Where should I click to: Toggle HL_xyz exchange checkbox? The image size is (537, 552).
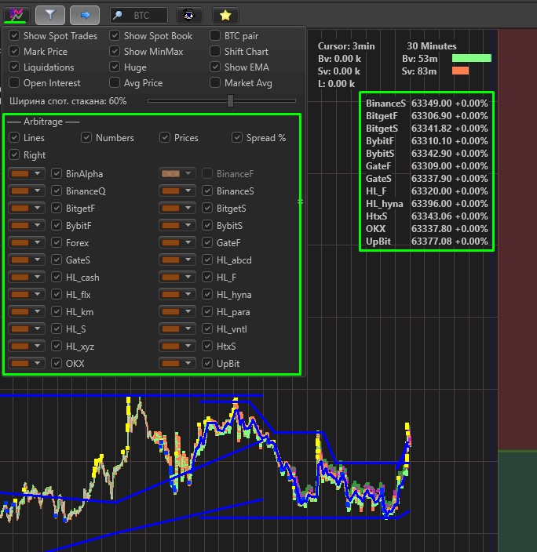click(57, 346)
